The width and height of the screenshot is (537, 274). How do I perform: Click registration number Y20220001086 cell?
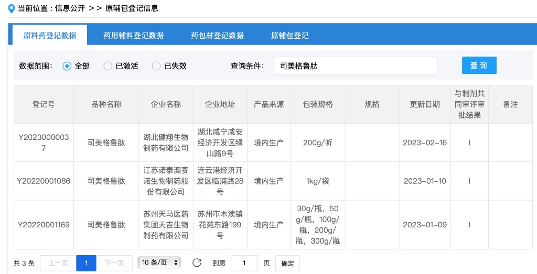click(x=44, y=181)
